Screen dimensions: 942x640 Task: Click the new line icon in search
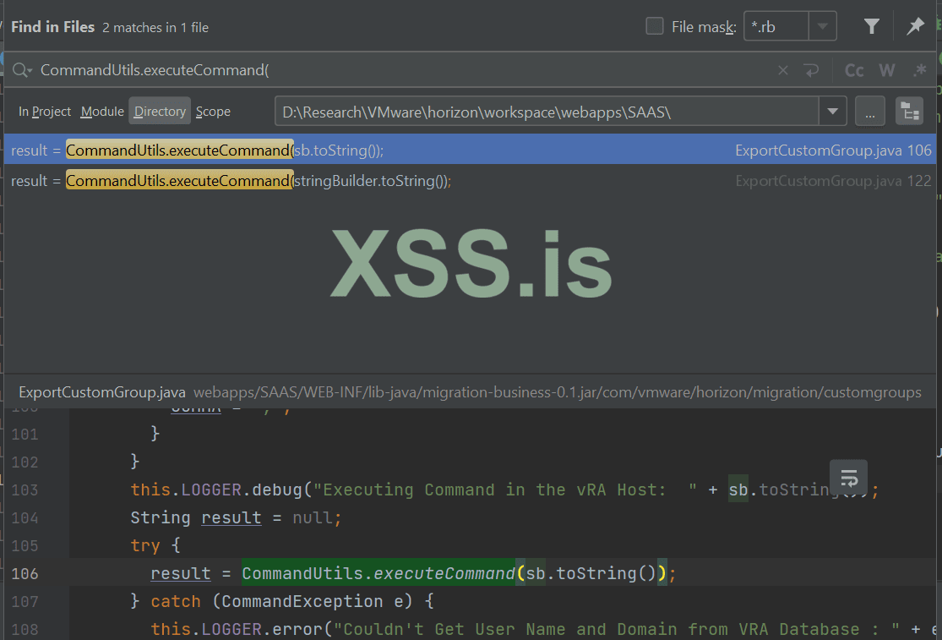click(812, 70)
